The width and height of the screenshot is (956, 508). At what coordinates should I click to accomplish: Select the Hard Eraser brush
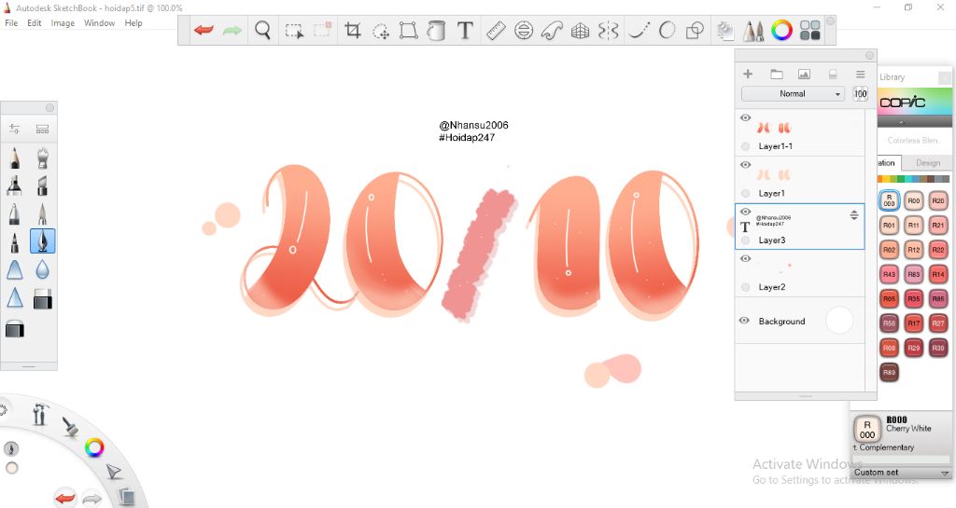coord(42,298)
